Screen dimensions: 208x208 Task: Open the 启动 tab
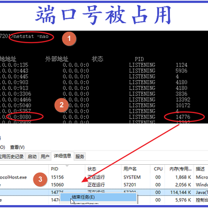[x=32, y=157]
